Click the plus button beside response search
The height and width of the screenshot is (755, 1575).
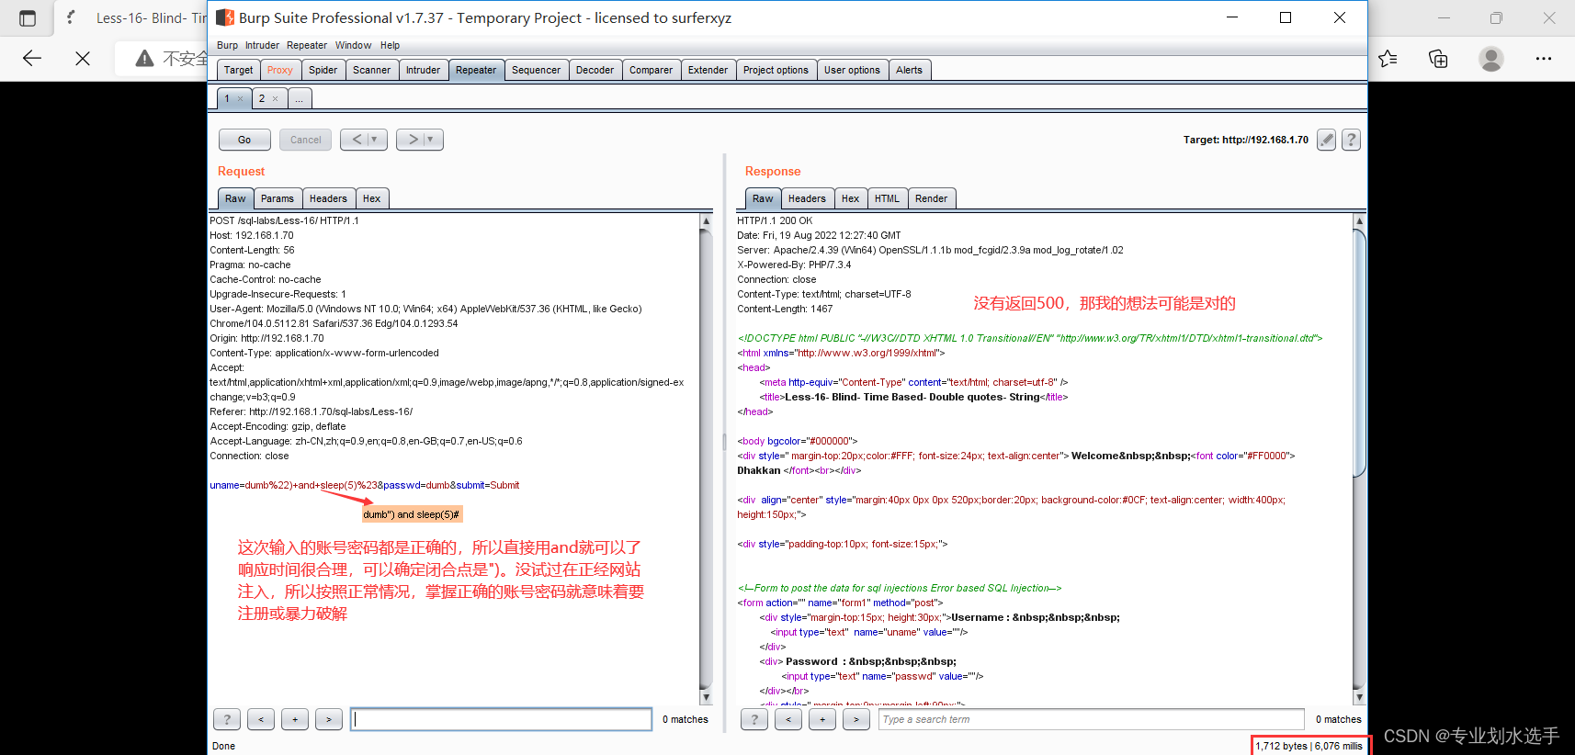(x=822, y=719)
